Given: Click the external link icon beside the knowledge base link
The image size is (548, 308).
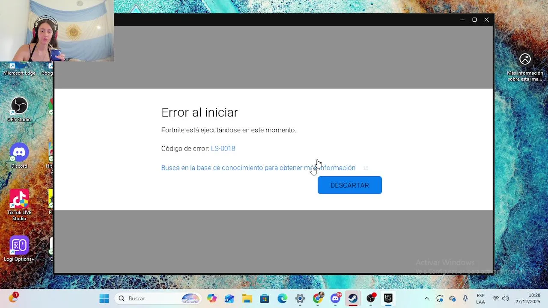Looking at the screenshot, I should point(366,168).
